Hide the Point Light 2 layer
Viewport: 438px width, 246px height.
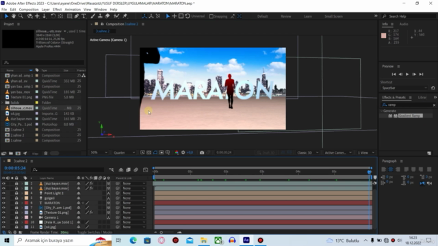(x=3, y=193)
